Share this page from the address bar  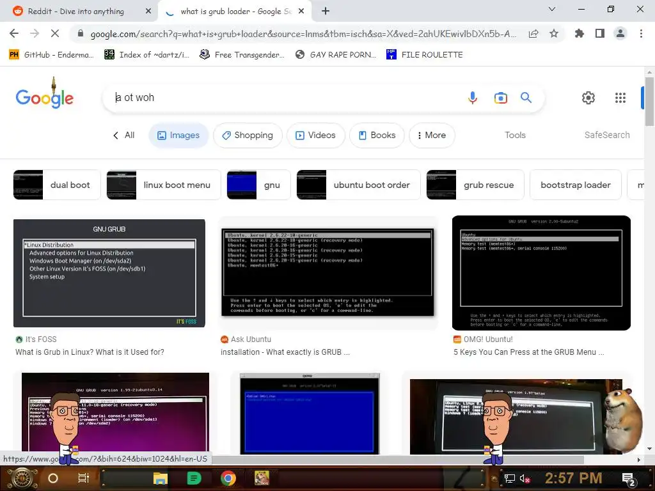click(533, 33)
